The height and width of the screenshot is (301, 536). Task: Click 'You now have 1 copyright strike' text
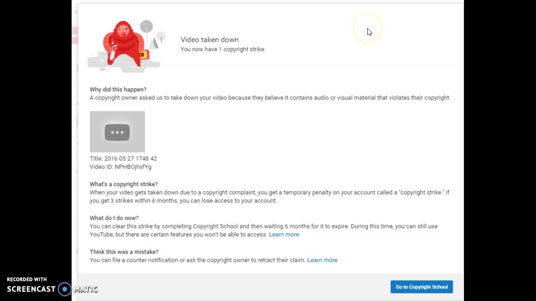click(223, 49)
